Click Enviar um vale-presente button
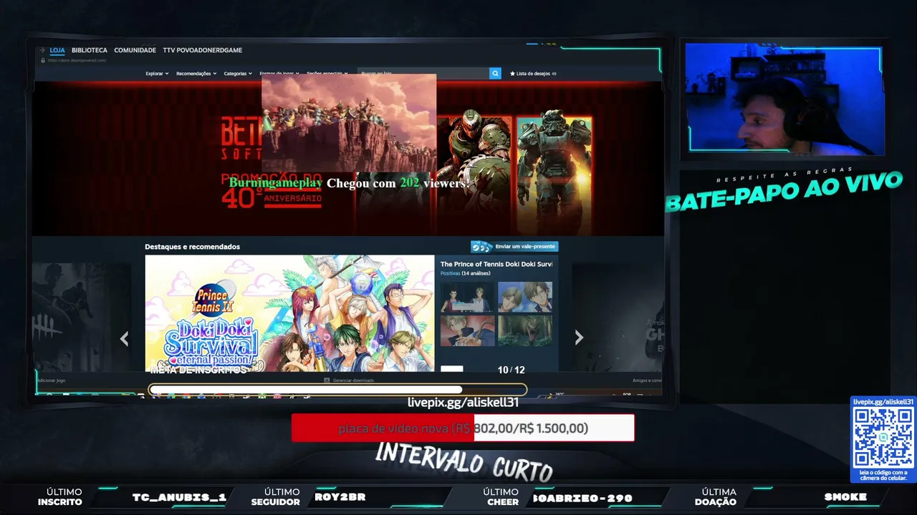The height and width of the screenshot is (515, 917). pyautogui.click(x=514, y=247)
